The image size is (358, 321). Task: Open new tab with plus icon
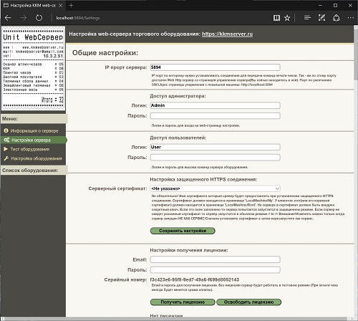pyautogui.click(x=71, y=5)
